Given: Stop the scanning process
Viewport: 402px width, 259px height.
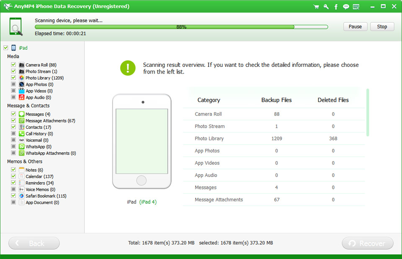Looking at the screenshot, I should click(382, 27).
